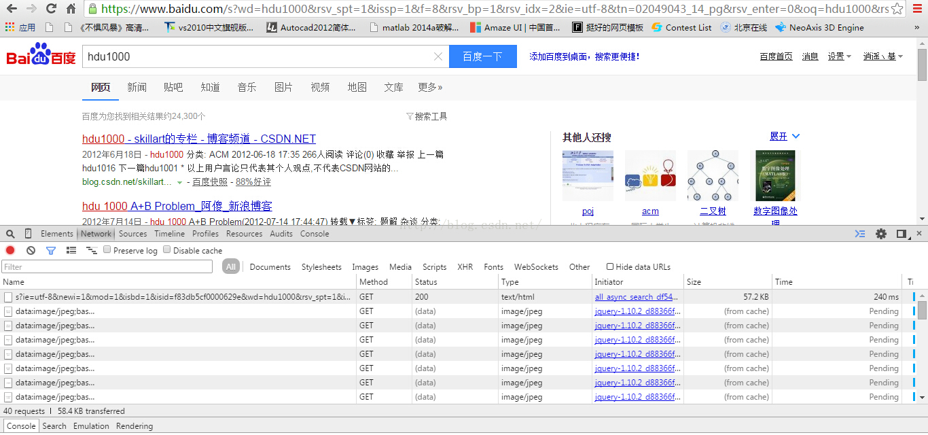Select the 新闻 search category tab
This screenshot has height=435, width=928.
pyautogui.click(x=137, y=87)
